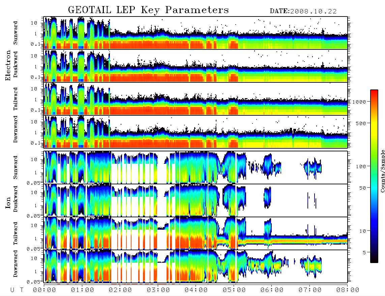Click inside the Electron Dawnward spectrogram panel
385x296 pixels.
pyautogui.click(x=196, y=132)
